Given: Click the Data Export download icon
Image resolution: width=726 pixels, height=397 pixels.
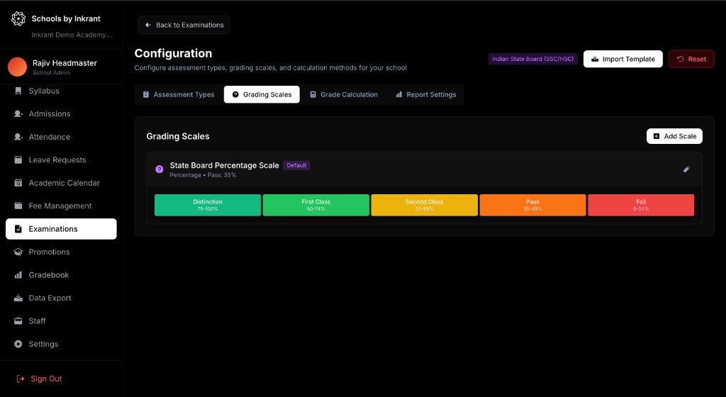Looking at the screenshot, I should 18,298.
